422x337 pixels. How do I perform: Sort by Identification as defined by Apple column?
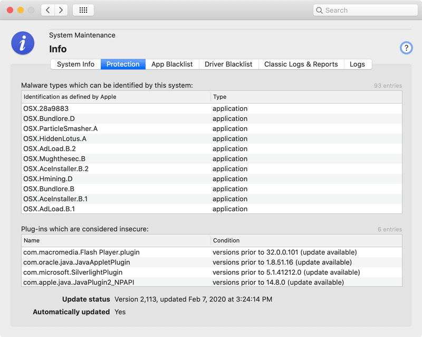click(x=116, y=97)
